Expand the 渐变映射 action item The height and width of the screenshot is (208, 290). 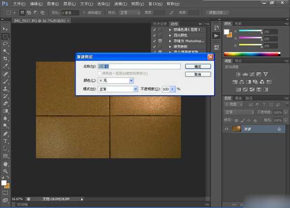[x=170, y=46]
